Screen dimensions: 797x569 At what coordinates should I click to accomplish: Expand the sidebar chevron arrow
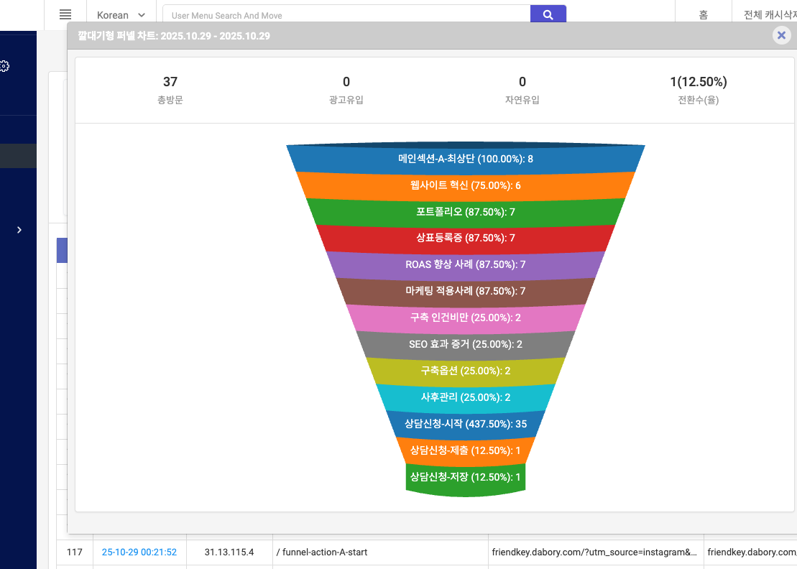tap(19, 230)
